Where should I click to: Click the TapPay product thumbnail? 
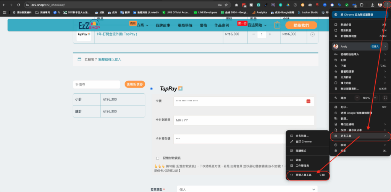[84, 34]
